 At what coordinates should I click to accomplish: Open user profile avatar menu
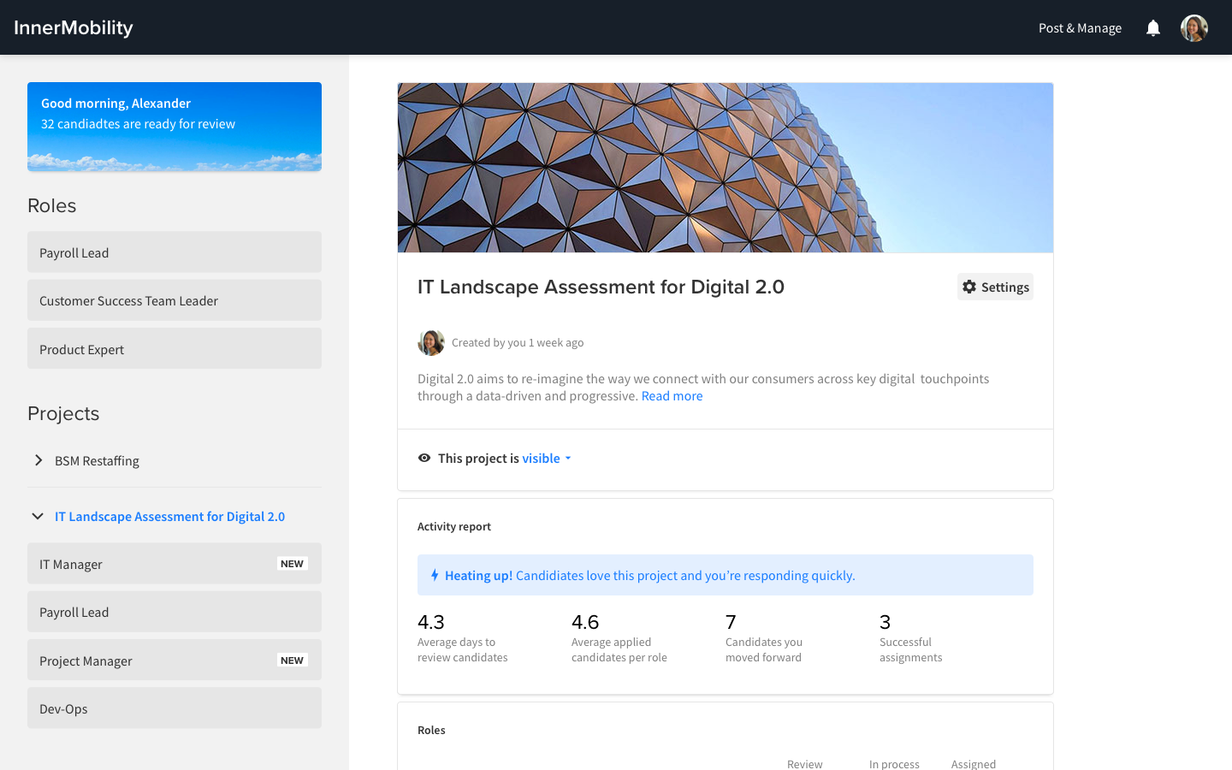tap(1193, 28)
